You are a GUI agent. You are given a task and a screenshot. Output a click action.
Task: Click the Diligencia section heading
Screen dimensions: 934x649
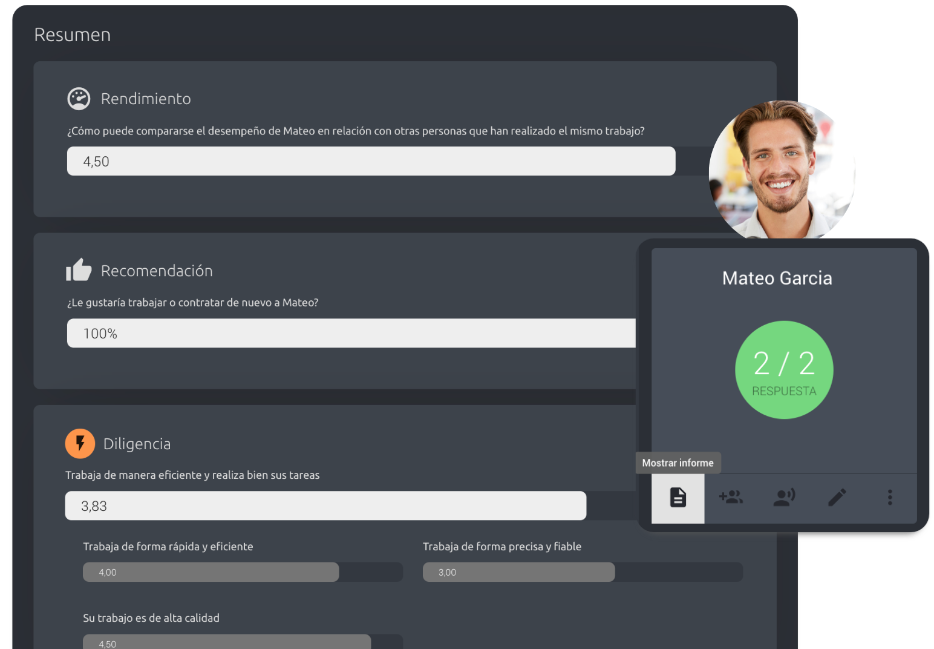point(137,444)
